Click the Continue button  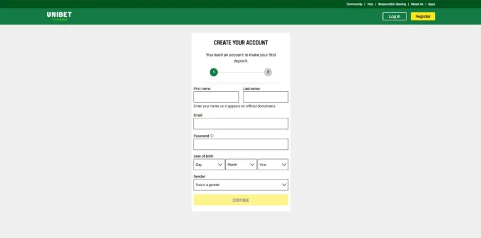coord(240,200)
